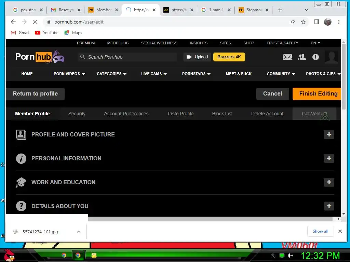Open Delete Account tab

(267, 114)
